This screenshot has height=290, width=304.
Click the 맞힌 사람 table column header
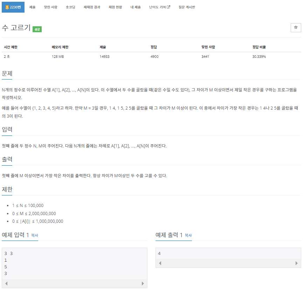[x=208, y=47]
